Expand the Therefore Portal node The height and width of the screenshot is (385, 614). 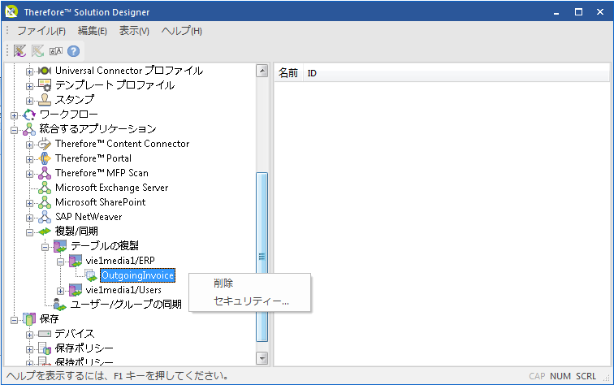click(x=29, y=159)
